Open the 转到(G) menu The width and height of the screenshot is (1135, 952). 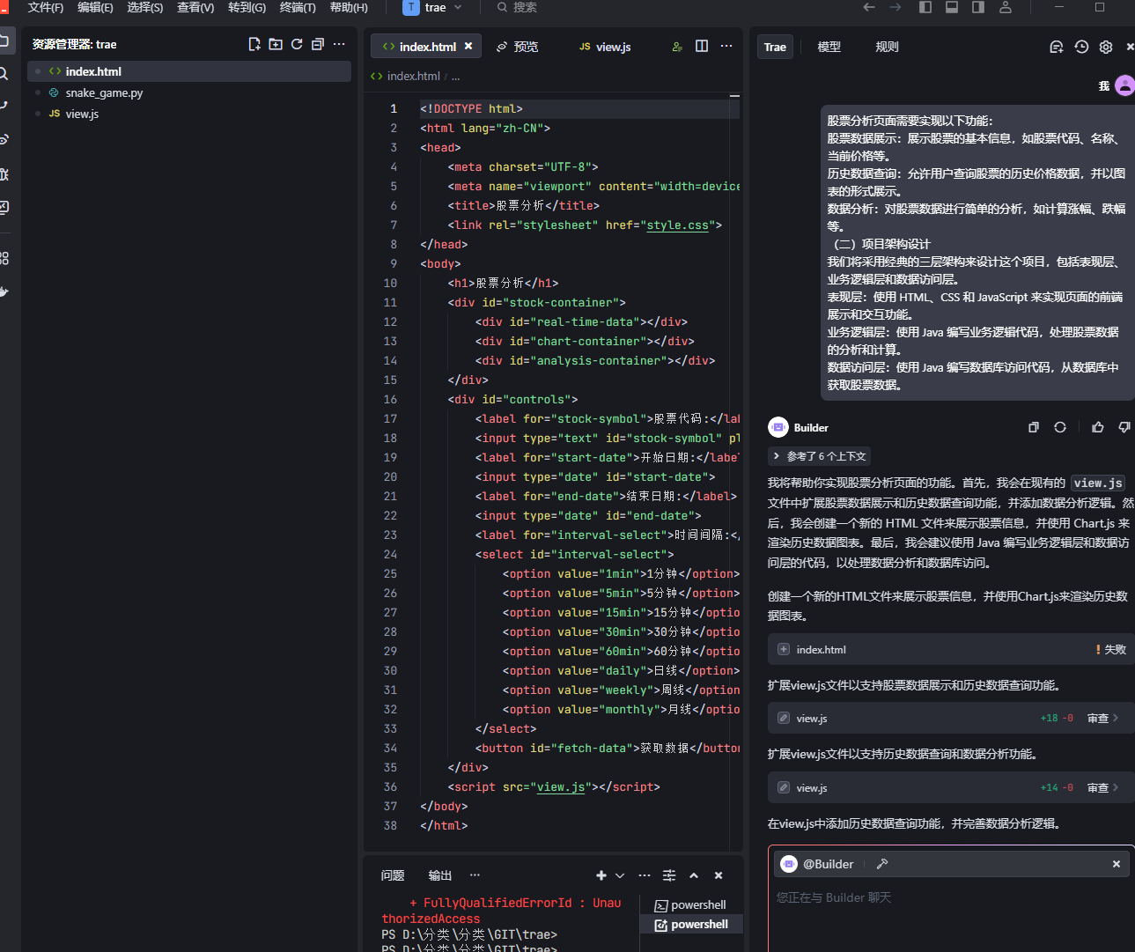pos(247,7)
